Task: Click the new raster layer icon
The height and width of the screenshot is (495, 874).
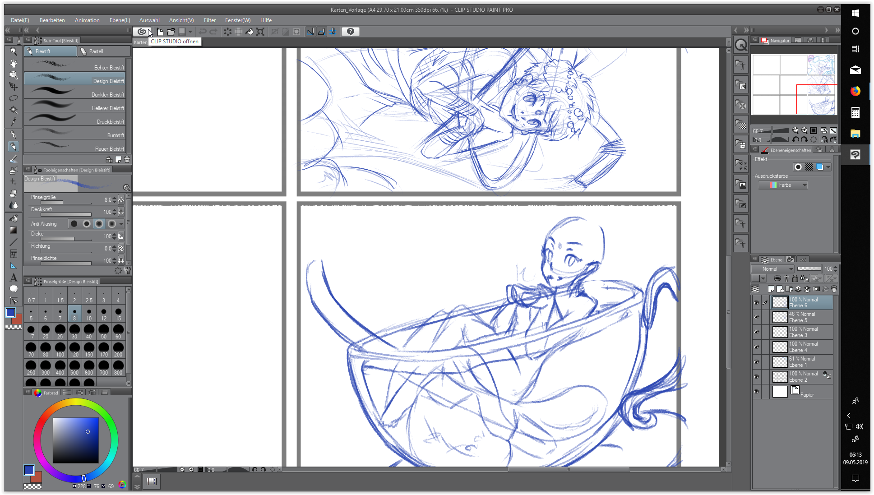Action: click(x=771, y=289)
